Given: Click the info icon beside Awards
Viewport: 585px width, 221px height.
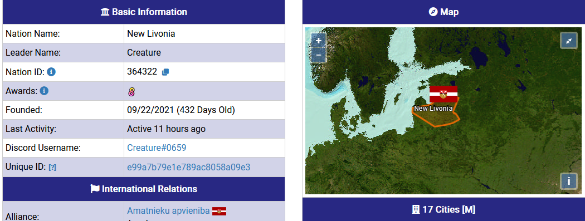Looking at the screenshot, I should [44, 91].
